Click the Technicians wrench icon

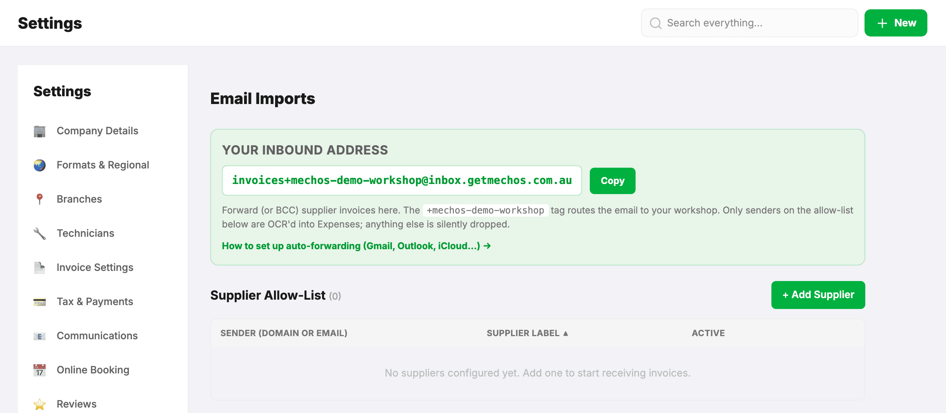[40, 234]
